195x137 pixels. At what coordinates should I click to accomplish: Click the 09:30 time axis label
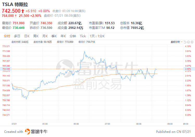click(186, 124)
